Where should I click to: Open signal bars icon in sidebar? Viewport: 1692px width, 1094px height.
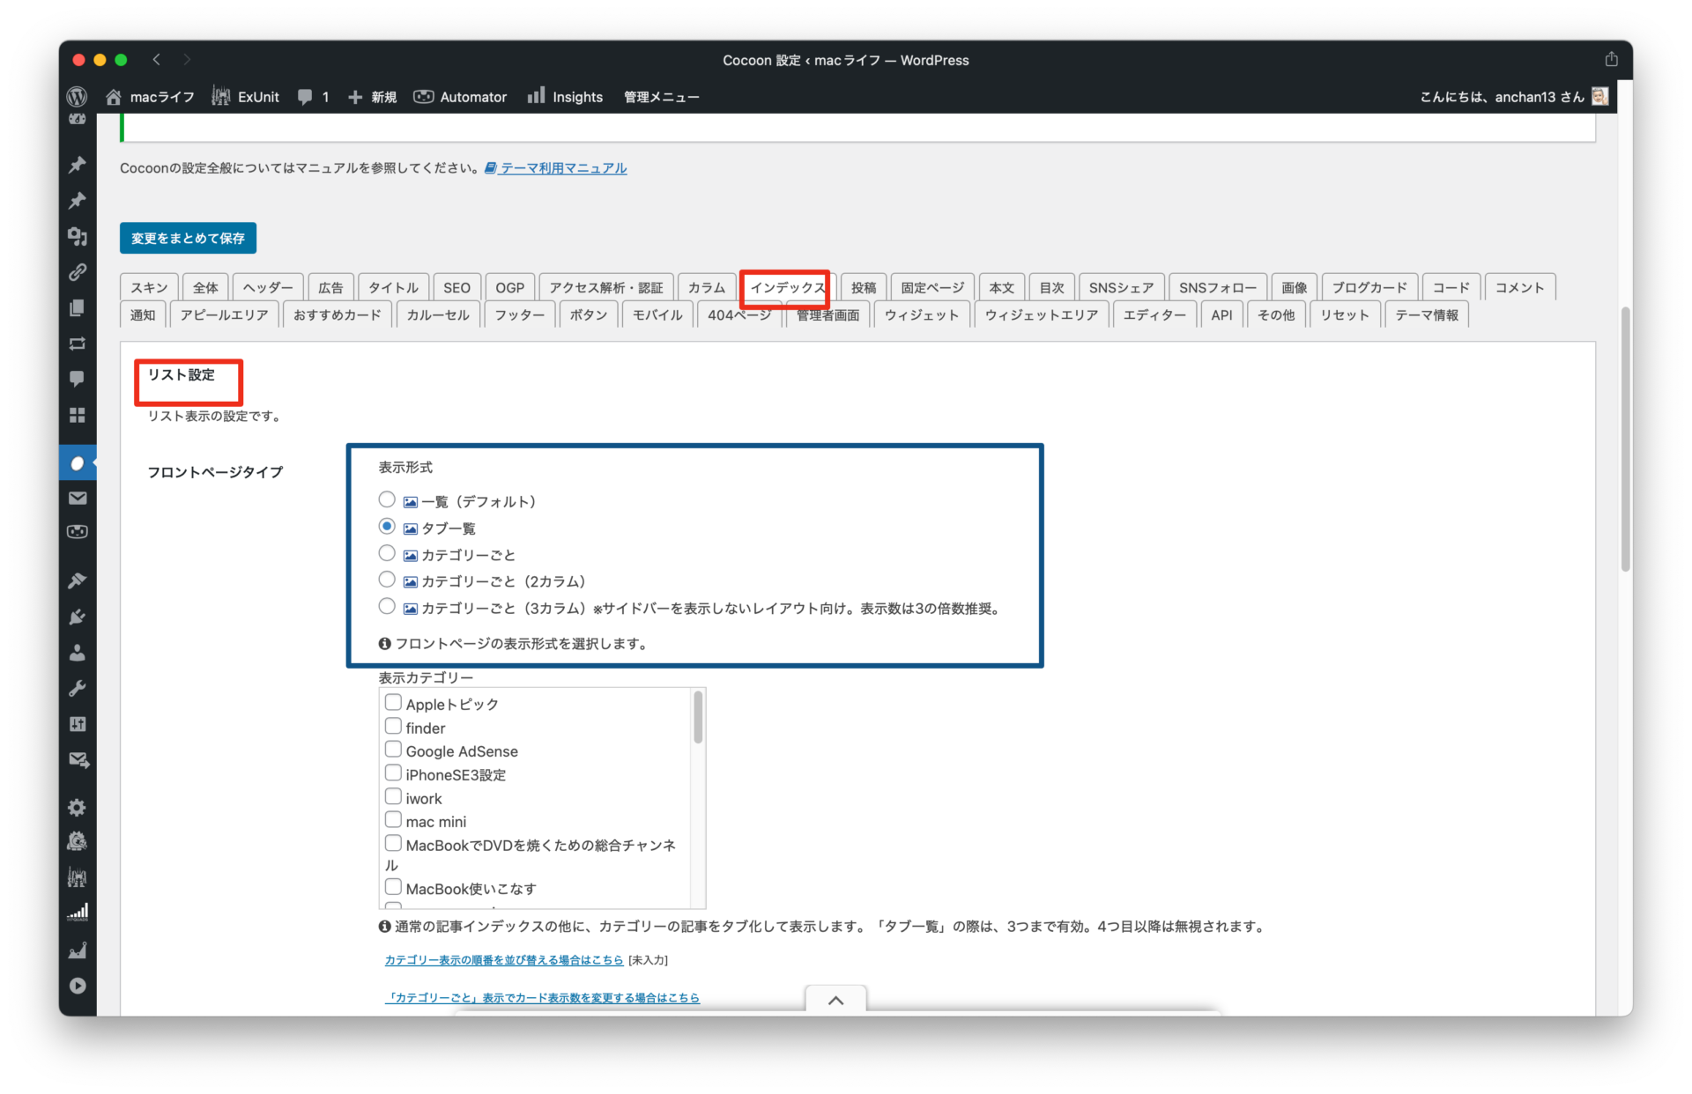click(x=78, y=913)
